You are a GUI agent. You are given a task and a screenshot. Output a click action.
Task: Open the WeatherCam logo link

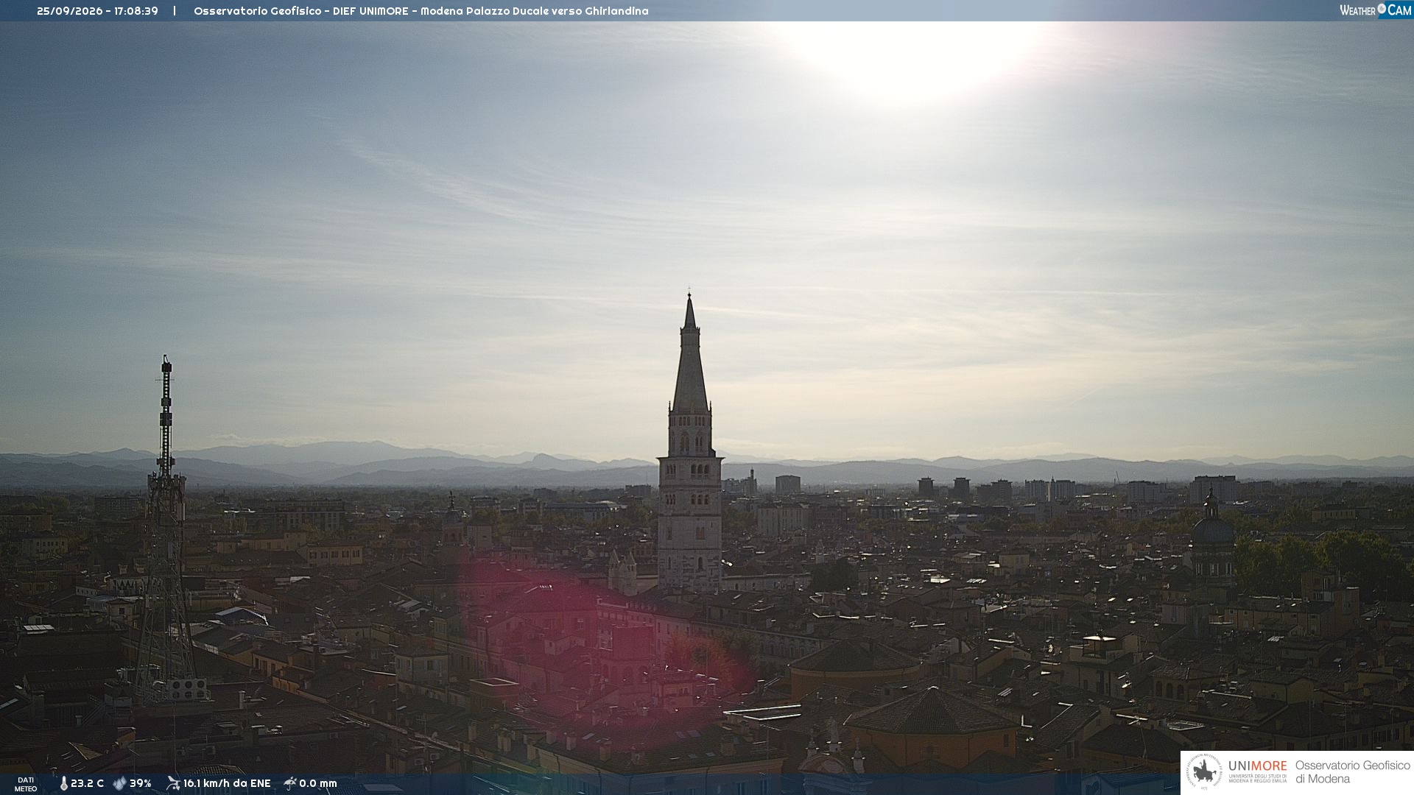click(x=1375, y=10)
